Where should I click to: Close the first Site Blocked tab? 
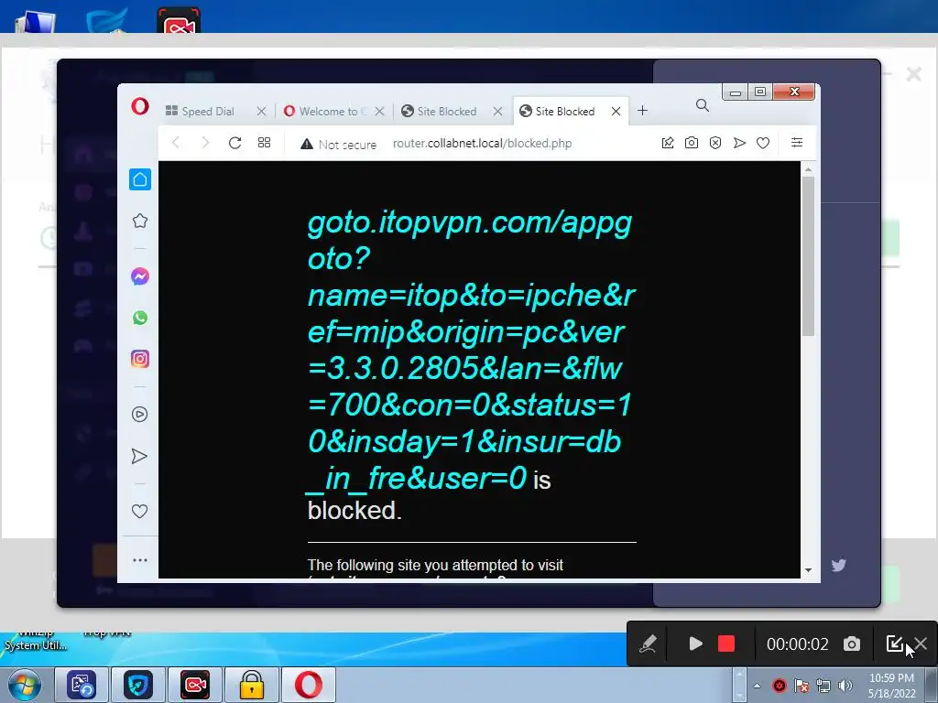click(497, 111)
